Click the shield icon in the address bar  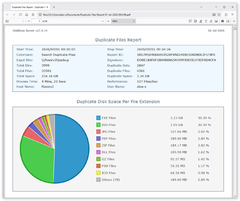(40, 15)
